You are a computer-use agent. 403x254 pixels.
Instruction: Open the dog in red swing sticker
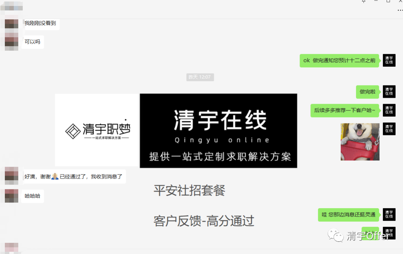click(x=360, y=142)
